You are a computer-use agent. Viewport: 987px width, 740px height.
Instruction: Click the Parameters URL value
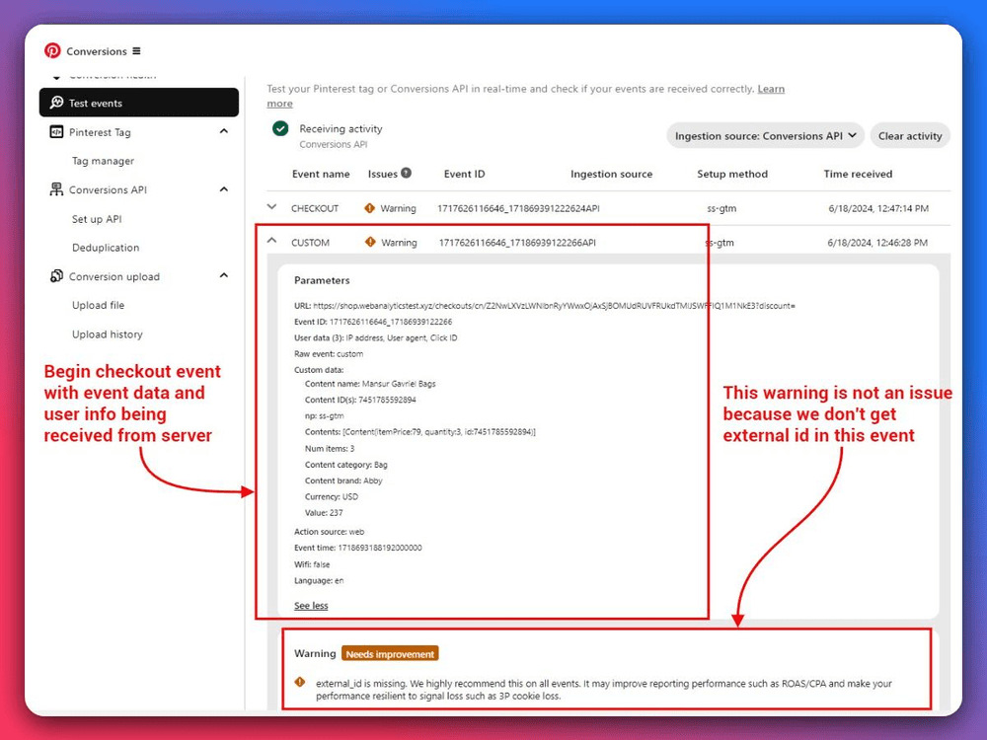[x=554, y=306]
